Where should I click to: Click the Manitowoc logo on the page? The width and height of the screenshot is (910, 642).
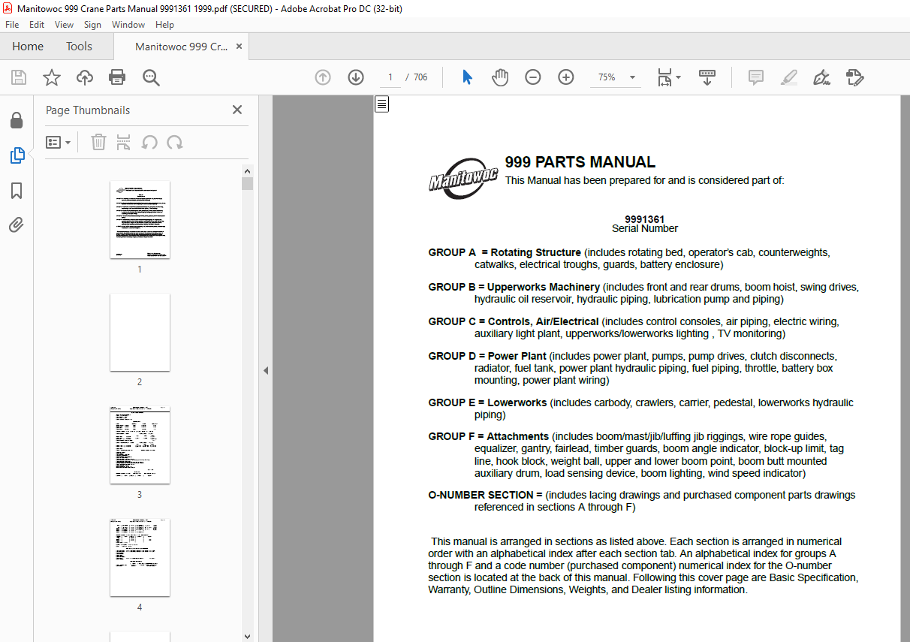pyautogui.click(x=463, y=179)
